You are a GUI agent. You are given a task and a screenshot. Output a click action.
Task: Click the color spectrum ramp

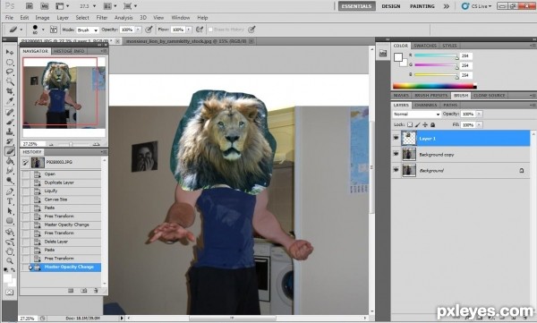[434, 86]
